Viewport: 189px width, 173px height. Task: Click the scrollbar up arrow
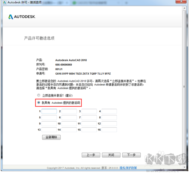[x=184, y=8]
